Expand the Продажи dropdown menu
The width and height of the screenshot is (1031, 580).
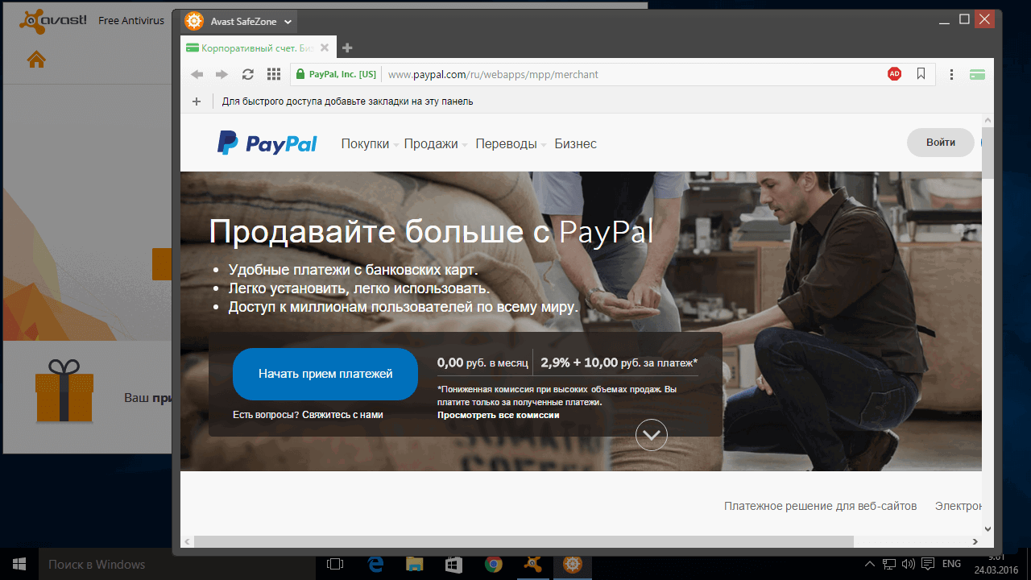[433, 143]
